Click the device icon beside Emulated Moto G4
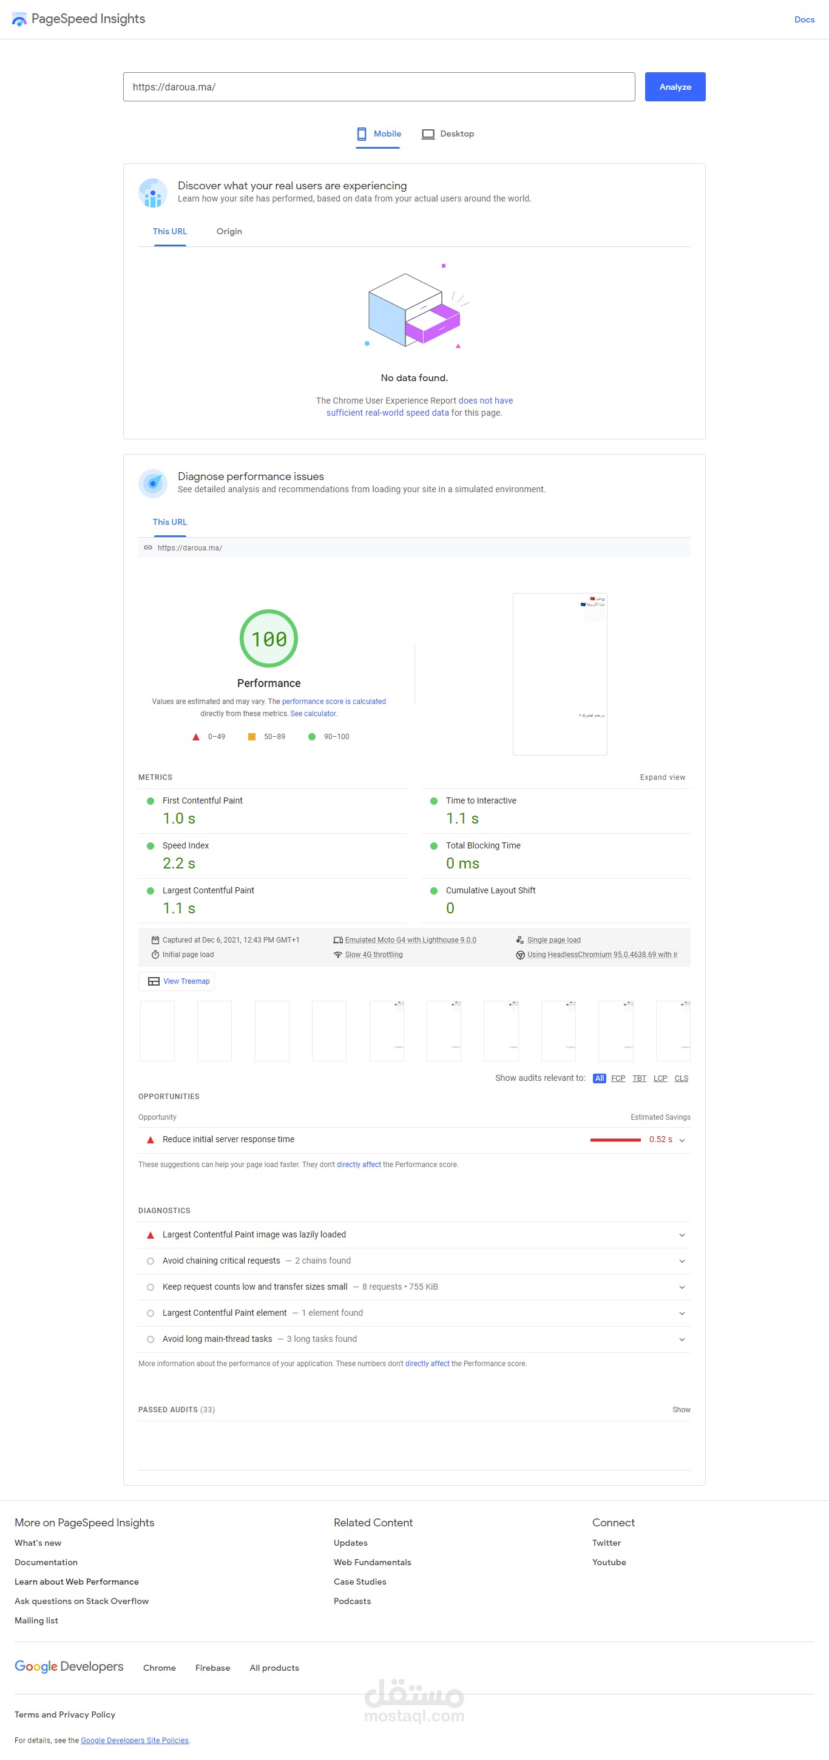 pos(337,939)
